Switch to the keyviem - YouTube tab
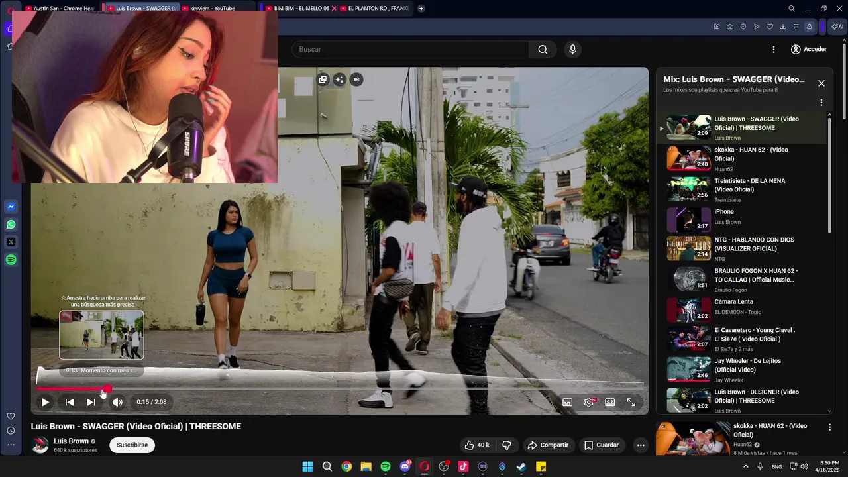848x477 pixels. 212,8
